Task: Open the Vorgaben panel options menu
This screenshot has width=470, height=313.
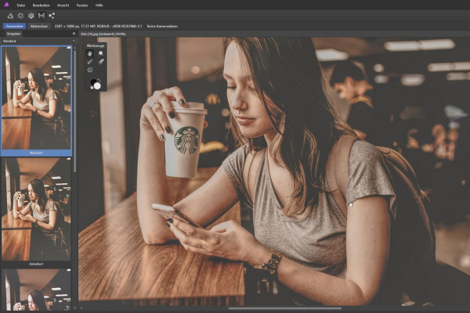Action: [74, 34]
